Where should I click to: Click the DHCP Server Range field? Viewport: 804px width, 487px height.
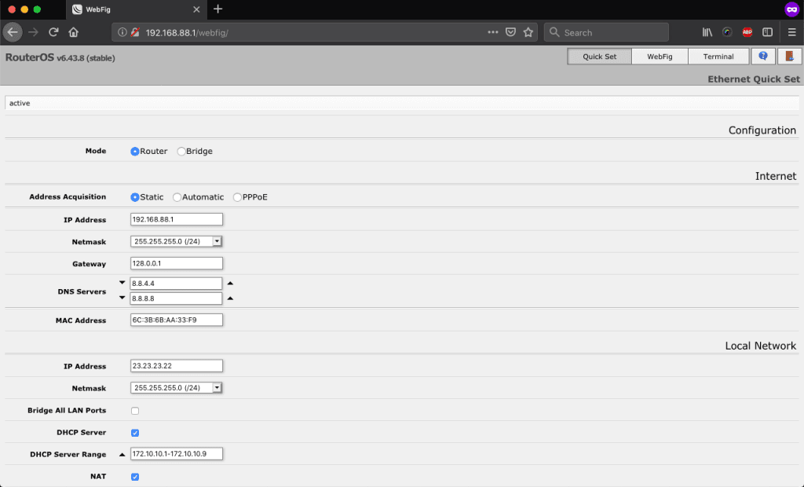(x=177, y=454)
